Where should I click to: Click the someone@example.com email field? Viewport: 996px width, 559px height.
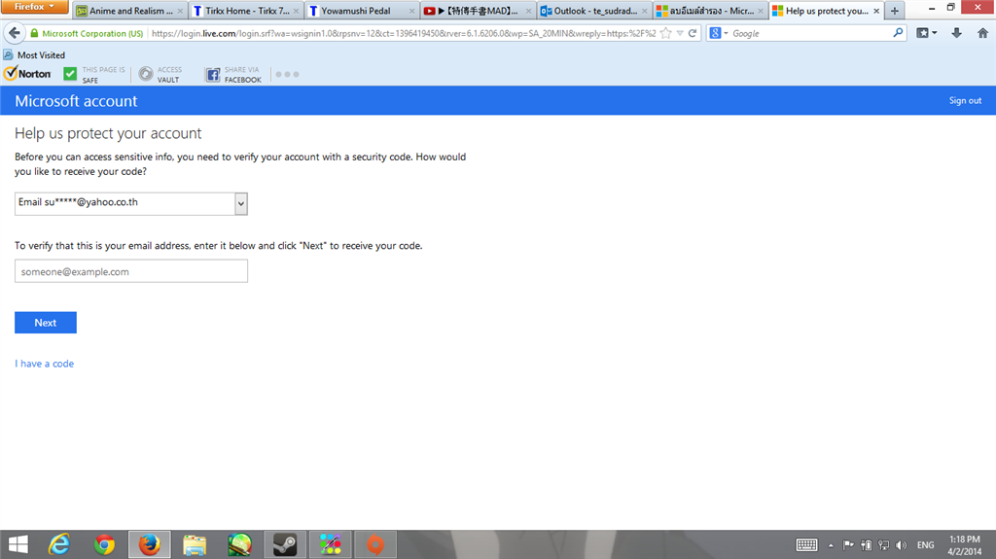click(131, 271)
